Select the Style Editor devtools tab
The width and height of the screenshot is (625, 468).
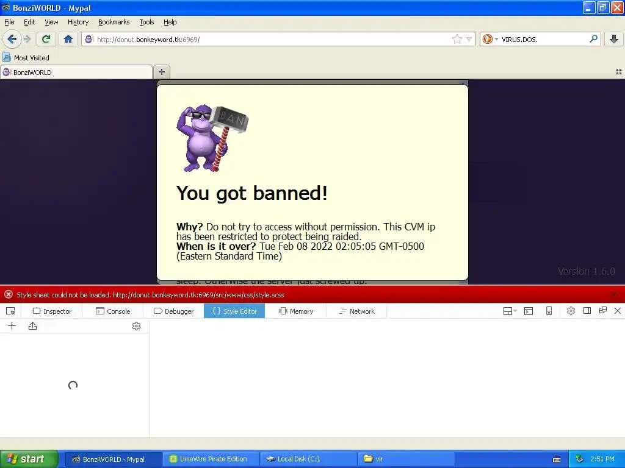(x=234, y=311)
